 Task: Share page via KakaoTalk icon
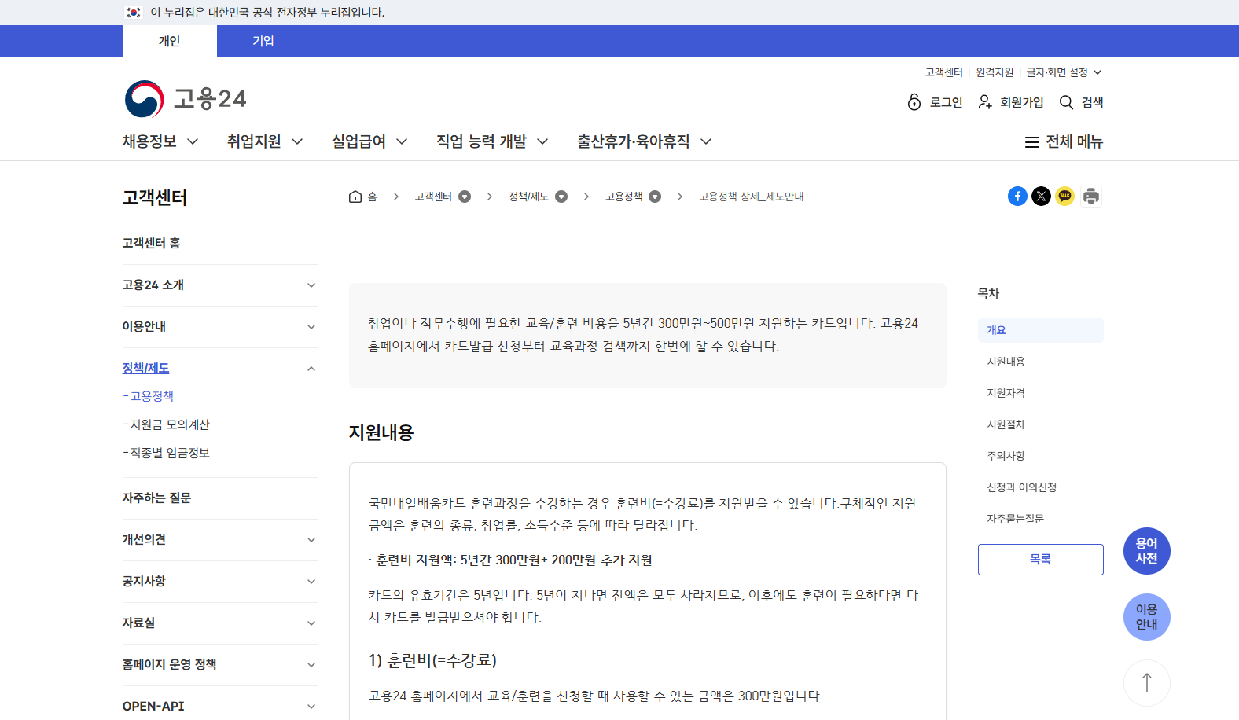click(x=1064, y=197)
